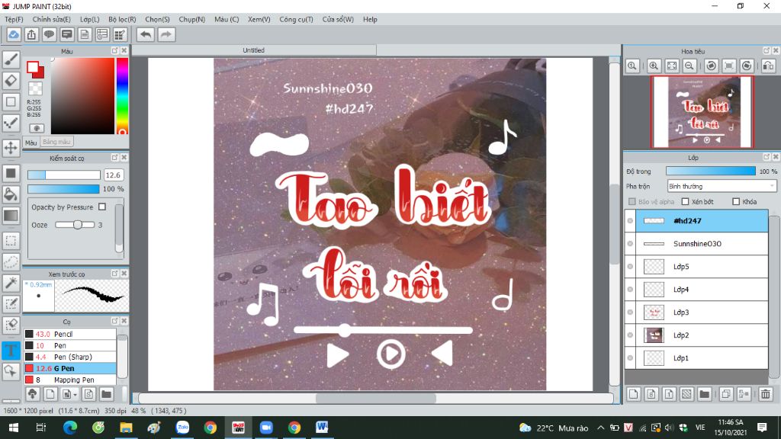Zoom in using navigator magnifier plus
Image resolution: width=781 pixels, height=439 pixels.
tap(654, 66)
